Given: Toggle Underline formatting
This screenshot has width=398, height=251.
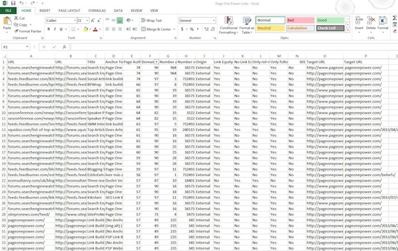Looking at the screenshot, I should pyautogui.click(x=61, y=29).
